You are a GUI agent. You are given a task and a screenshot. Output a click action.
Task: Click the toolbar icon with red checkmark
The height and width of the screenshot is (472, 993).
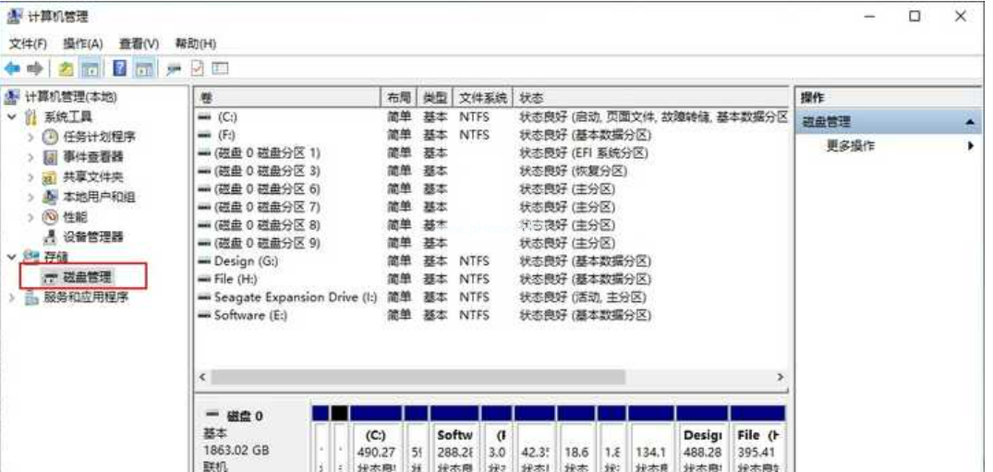pyautogui.click(x=198, y=69)
